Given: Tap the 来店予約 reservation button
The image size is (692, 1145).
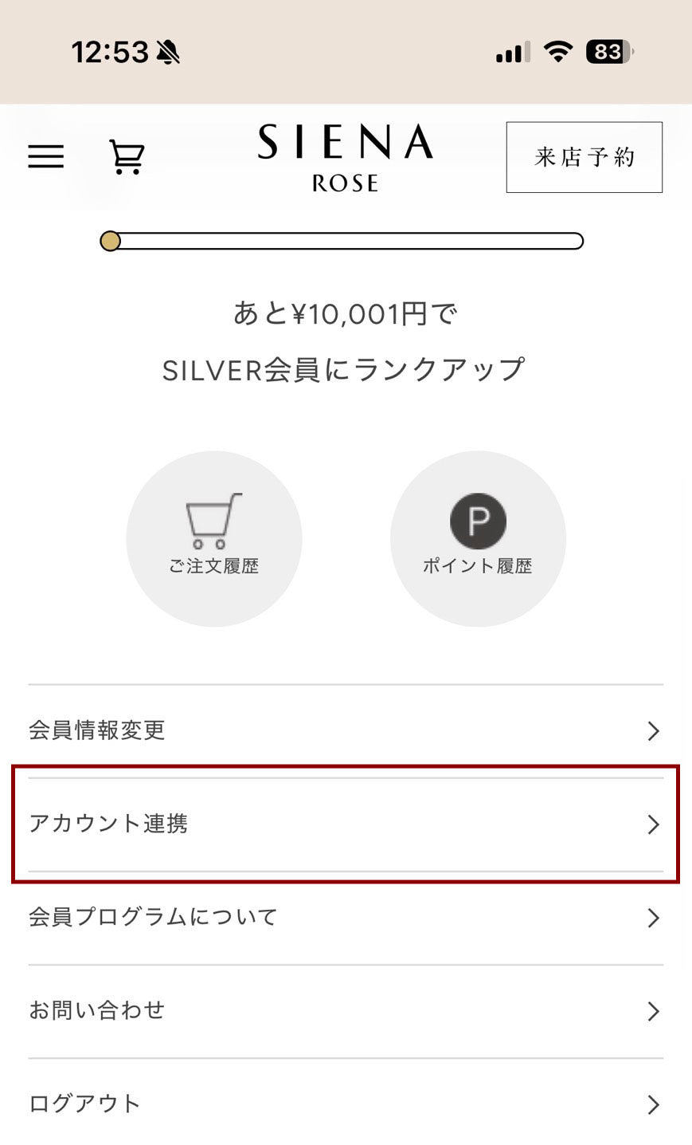Looking at the screenshot, I should coord(583,157).
